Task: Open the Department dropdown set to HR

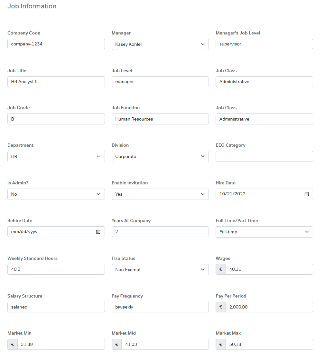Action: 56,157
